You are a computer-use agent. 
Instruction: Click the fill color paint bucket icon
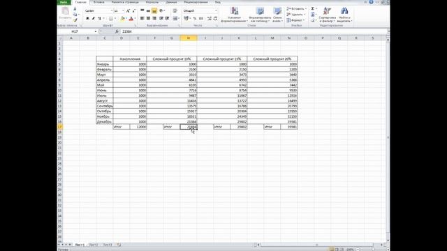[x=122, y=19]
